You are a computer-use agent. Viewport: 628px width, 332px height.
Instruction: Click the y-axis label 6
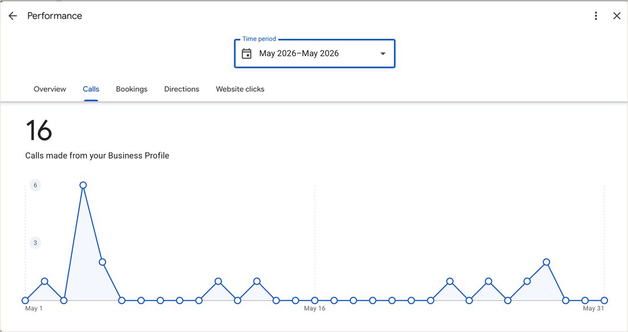click(x=35, y=185)
